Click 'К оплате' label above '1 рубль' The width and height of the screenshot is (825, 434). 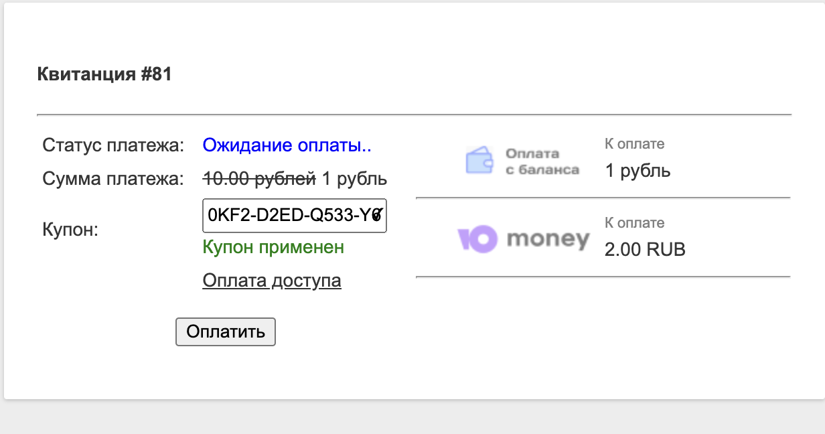tap(634, 144)
